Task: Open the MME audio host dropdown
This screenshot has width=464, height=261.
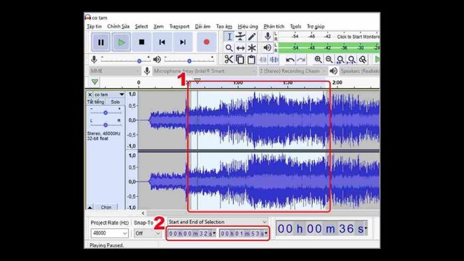Action: click(115, 71)
